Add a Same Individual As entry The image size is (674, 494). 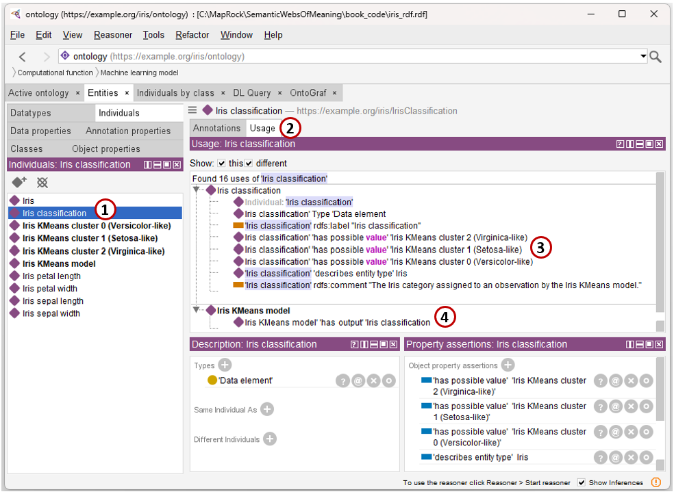point(267,409)
